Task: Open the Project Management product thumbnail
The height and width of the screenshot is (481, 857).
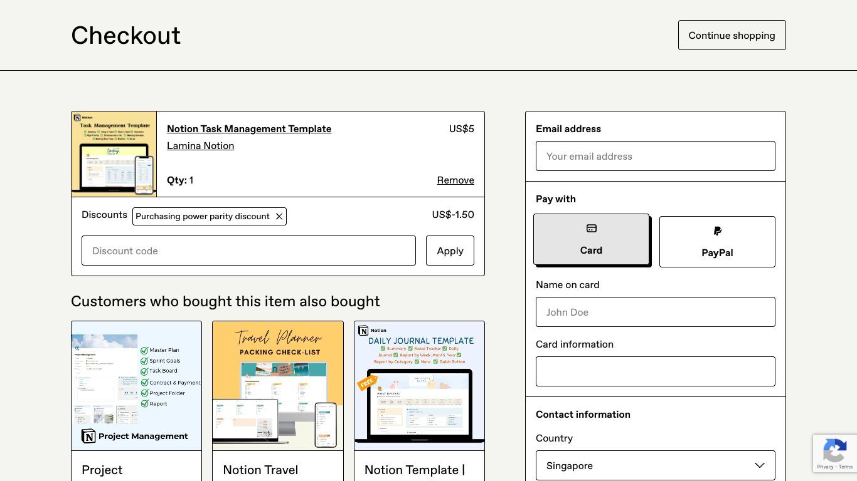Action: point(136,386)
